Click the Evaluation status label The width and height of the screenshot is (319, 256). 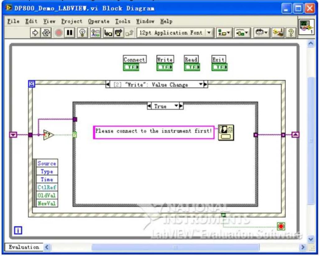[x=24, y=247]
